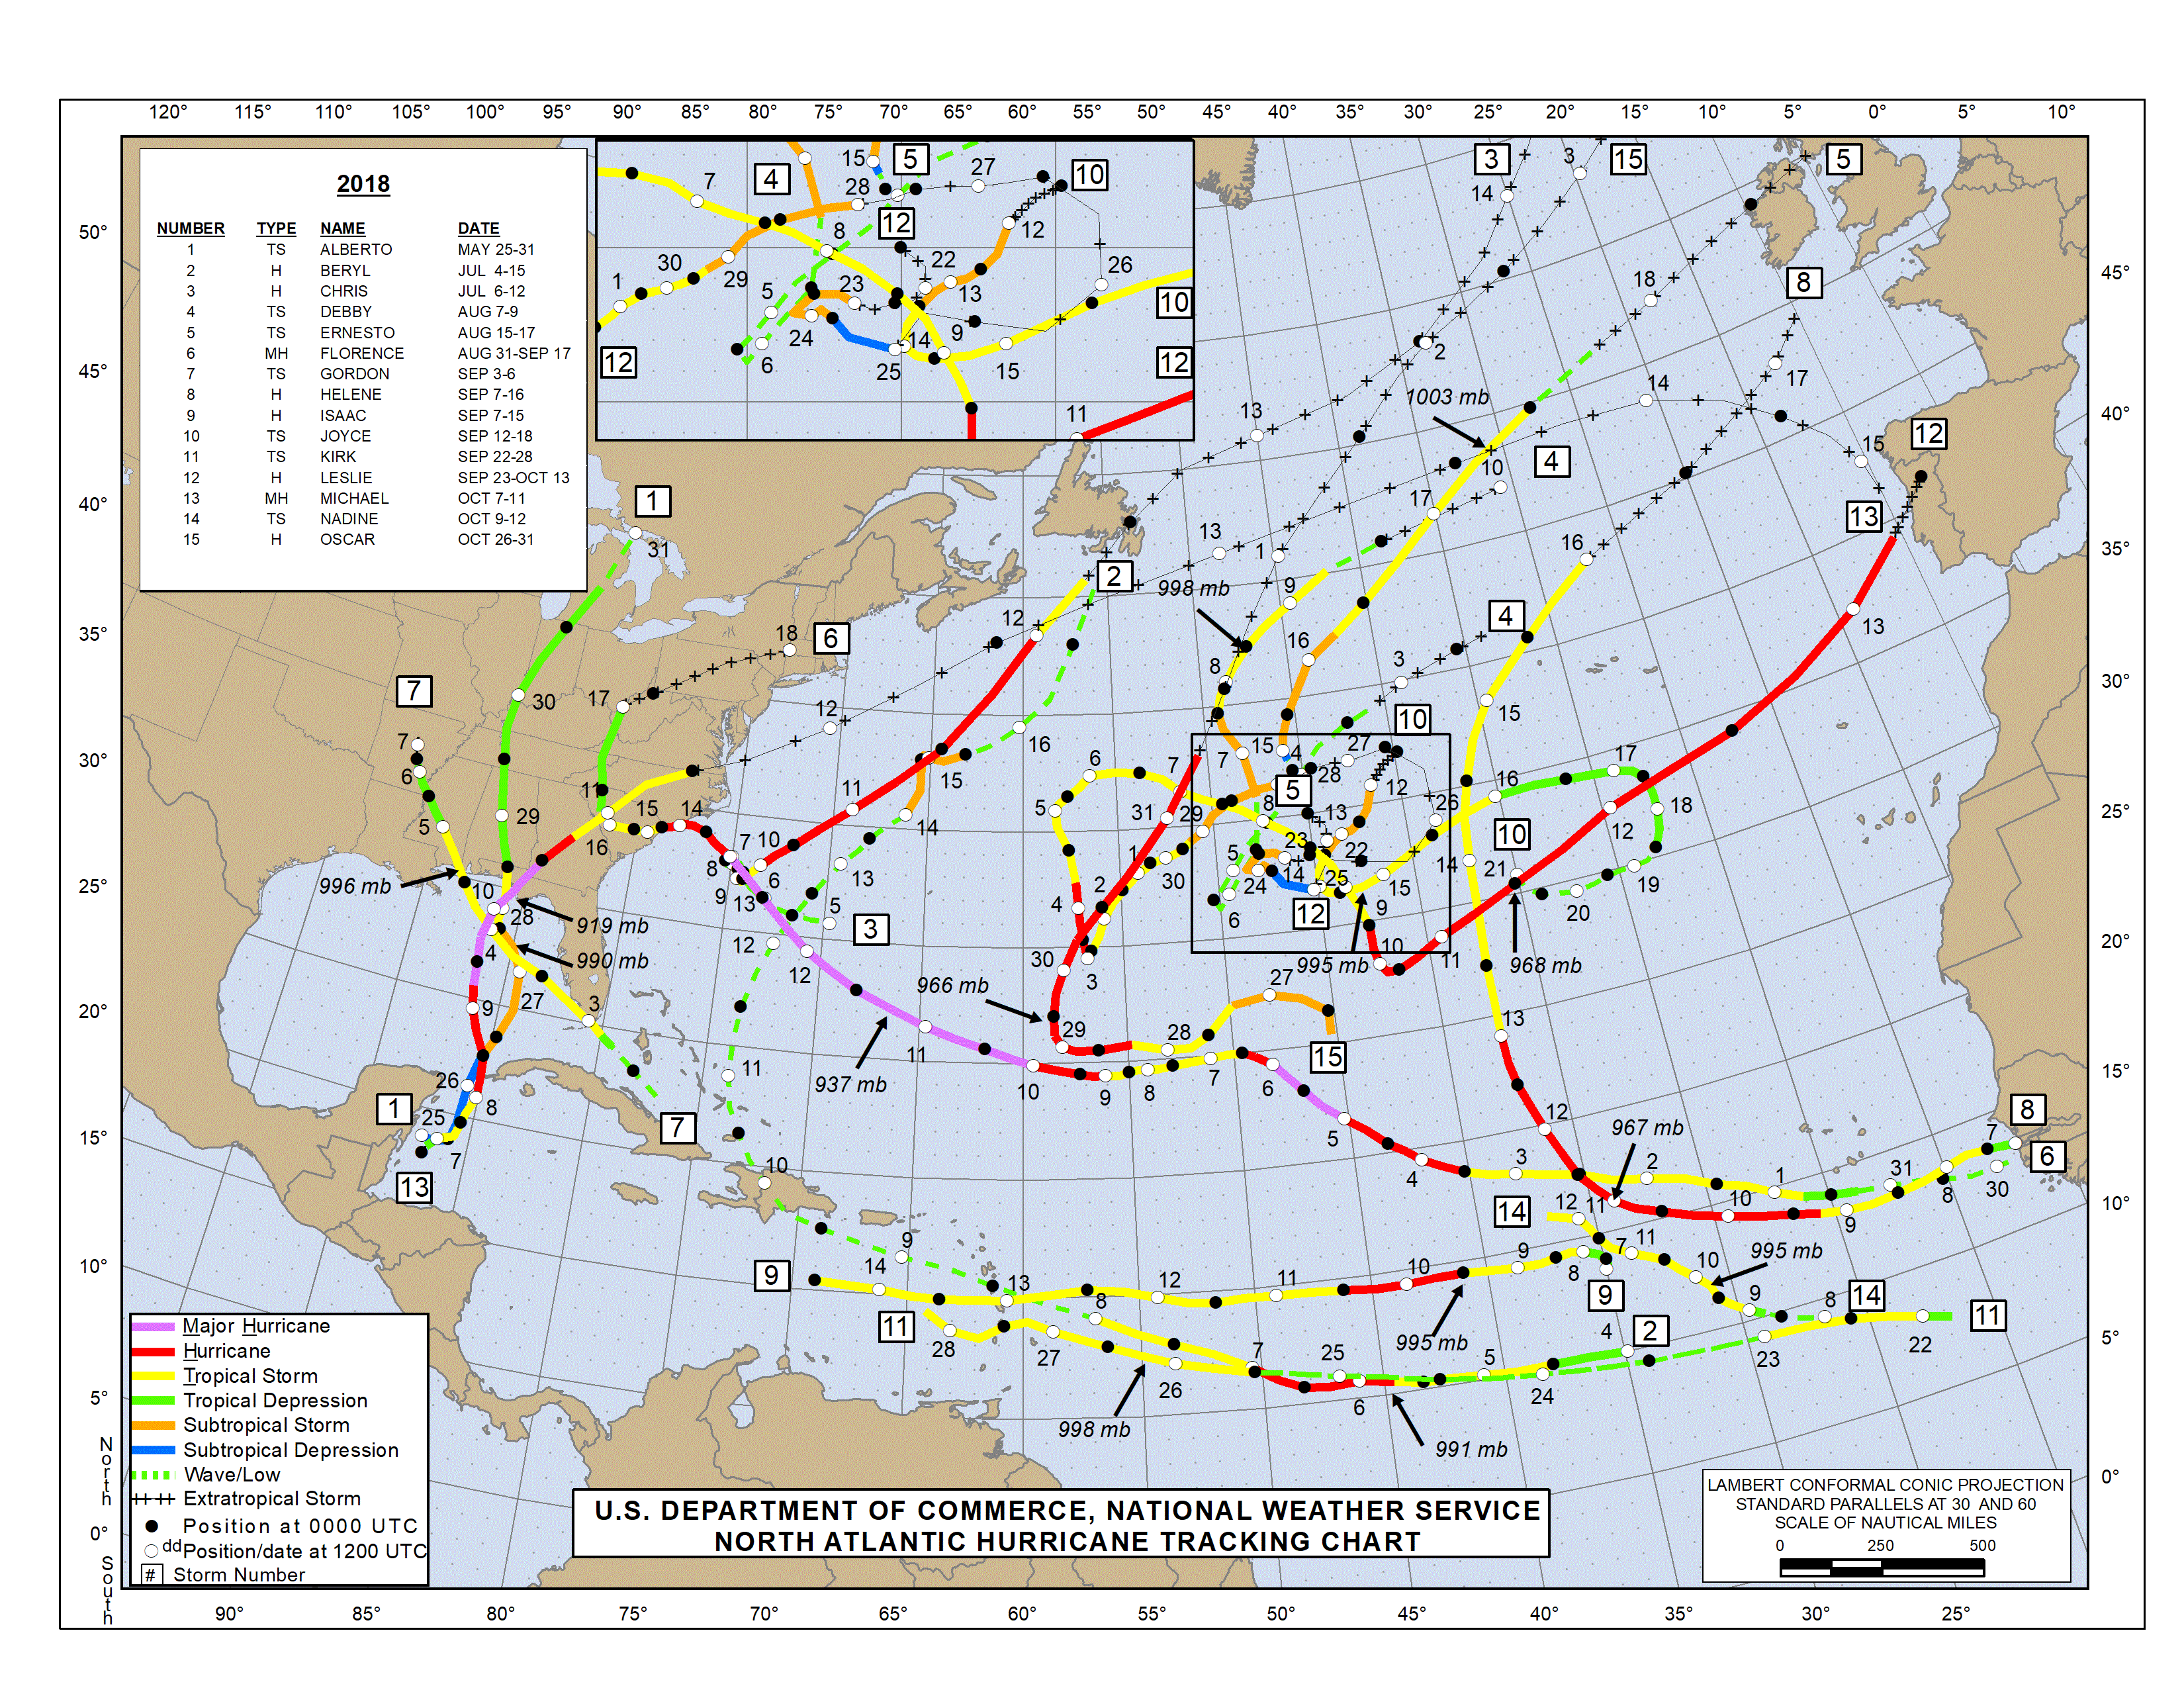The height and width of the screenshot is (1688, 2184).
Task: Click the '991 mb' pressure label
Action: coord(1471,1449)
